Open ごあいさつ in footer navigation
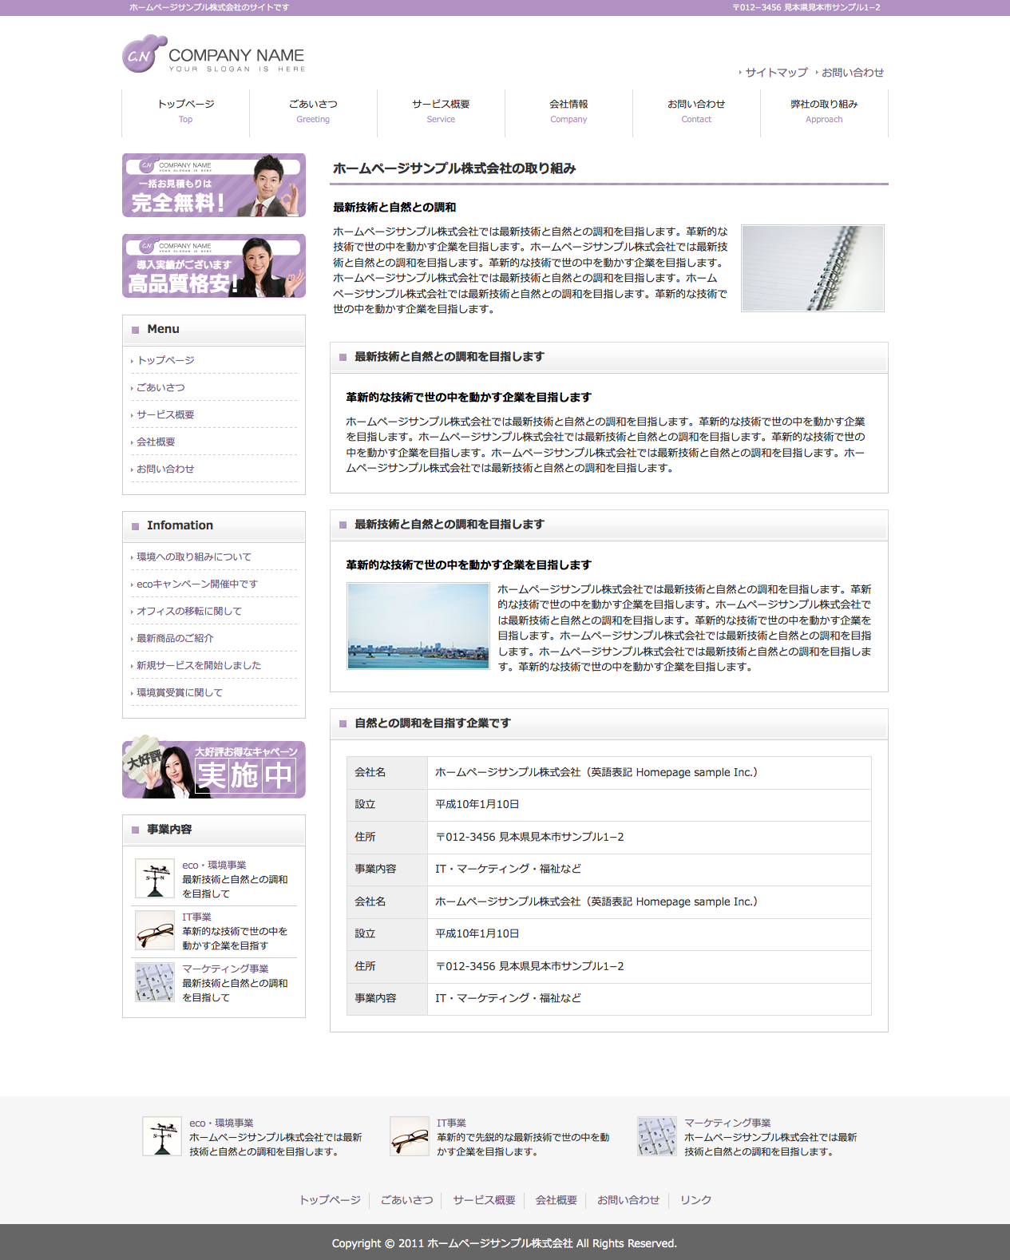The height and width of the screenshot is (1260, 1010). [407, 1200]
